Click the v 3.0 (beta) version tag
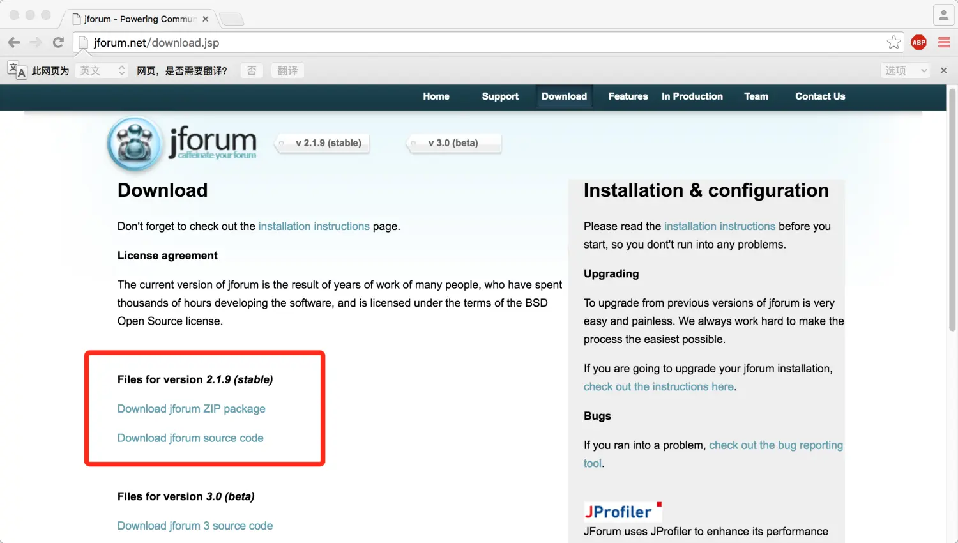The height and width of the screenshot is (543, 958). point(454,143)
